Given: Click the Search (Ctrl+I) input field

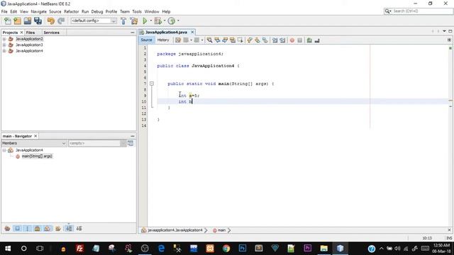Looking at the screenshot, I should pos(421,11).
